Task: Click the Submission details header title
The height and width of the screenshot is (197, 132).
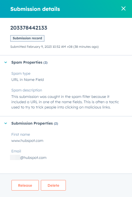Action: (35, 9)
